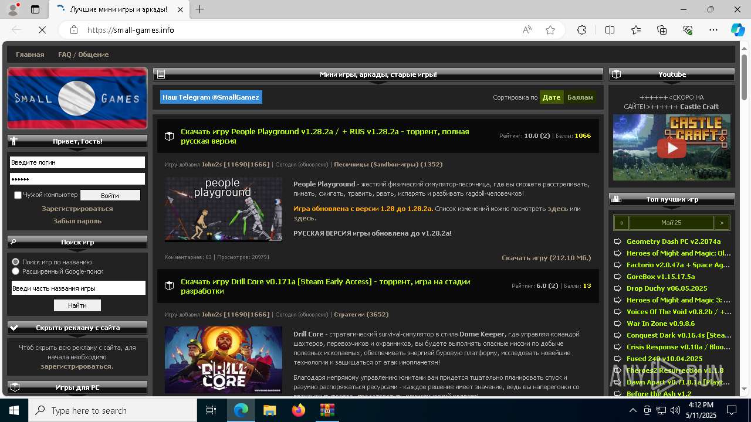Image resolution: width=751 pixels, height=422 pixels.
Task: Go to next month in top games
Action: [722, 223]
